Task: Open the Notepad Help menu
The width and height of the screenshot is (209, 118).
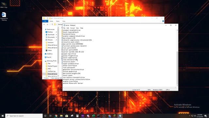Action: 82,28
